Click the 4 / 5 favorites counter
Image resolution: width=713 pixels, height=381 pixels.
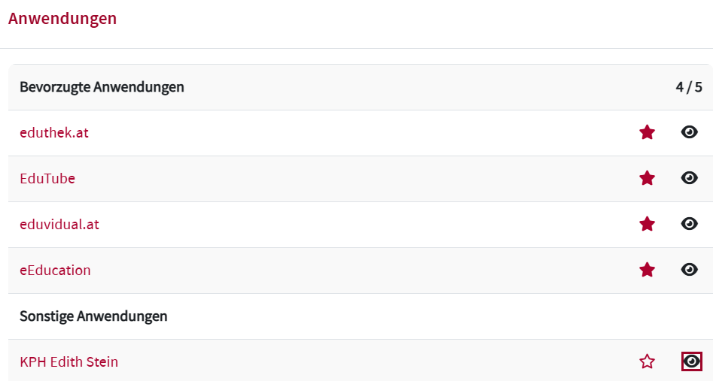click(x=688, y=87)
